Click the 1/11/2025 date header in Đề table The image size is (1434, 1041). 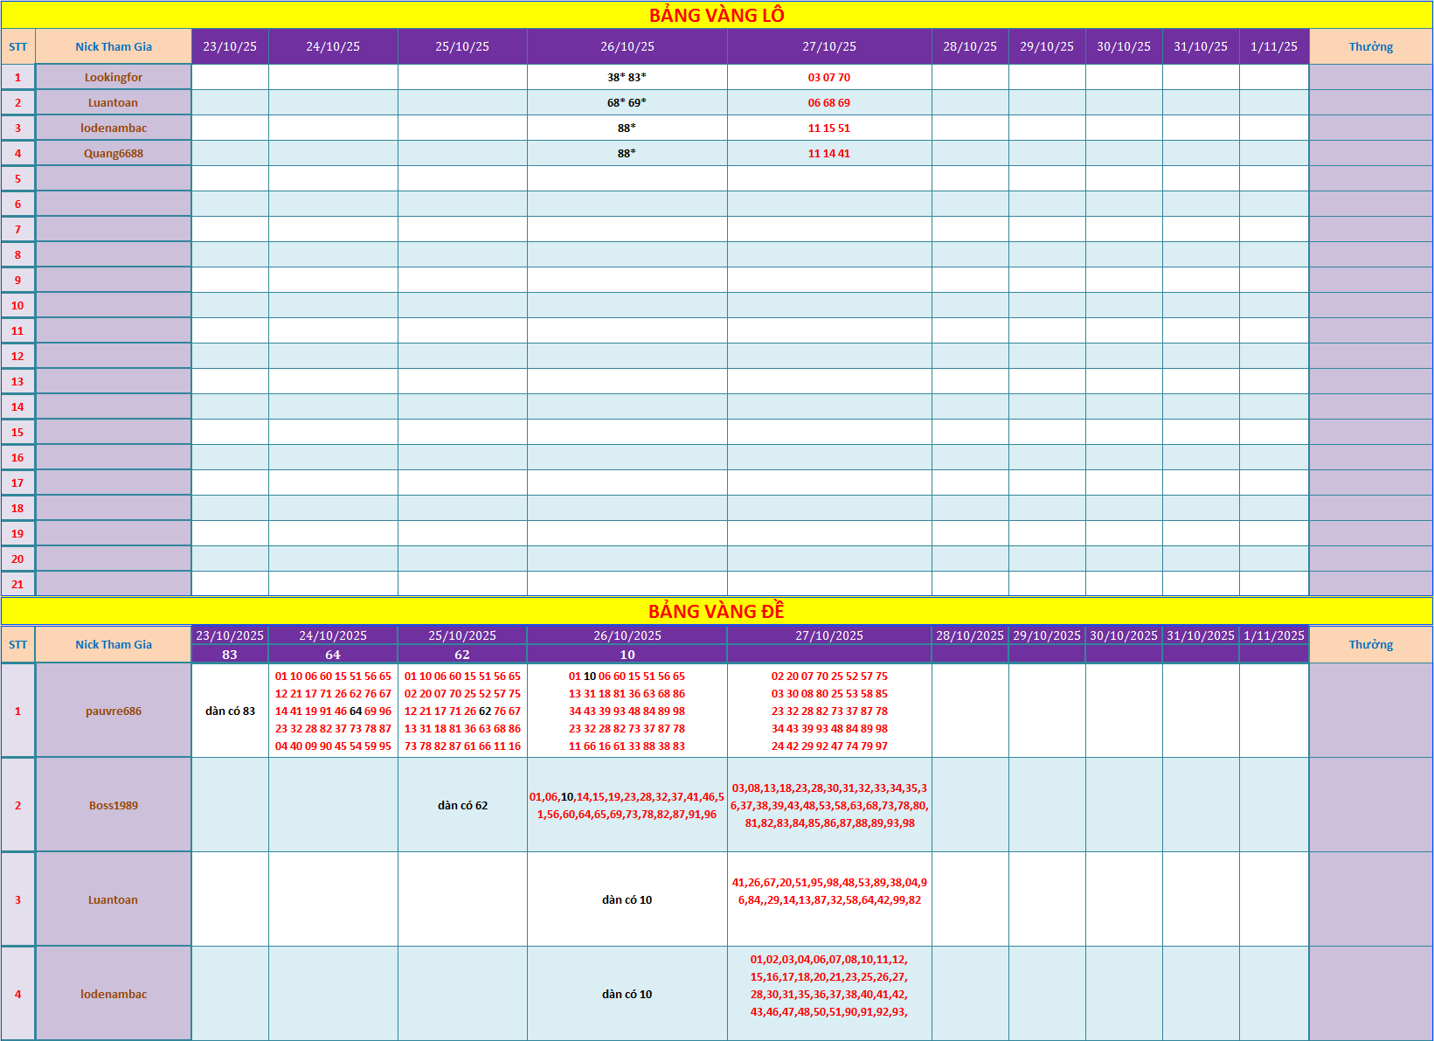click(x=1273, y=635)
